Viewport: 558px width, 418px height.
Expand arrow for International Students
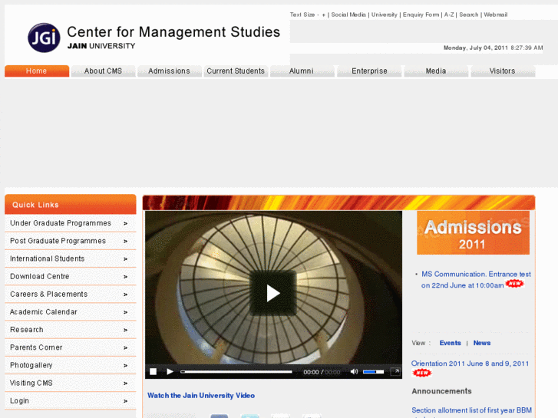(x=125, y=259)
